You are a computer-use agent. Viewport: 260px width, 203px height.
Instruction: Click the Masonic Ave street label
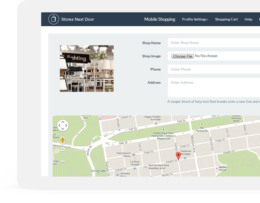[193, 144]
